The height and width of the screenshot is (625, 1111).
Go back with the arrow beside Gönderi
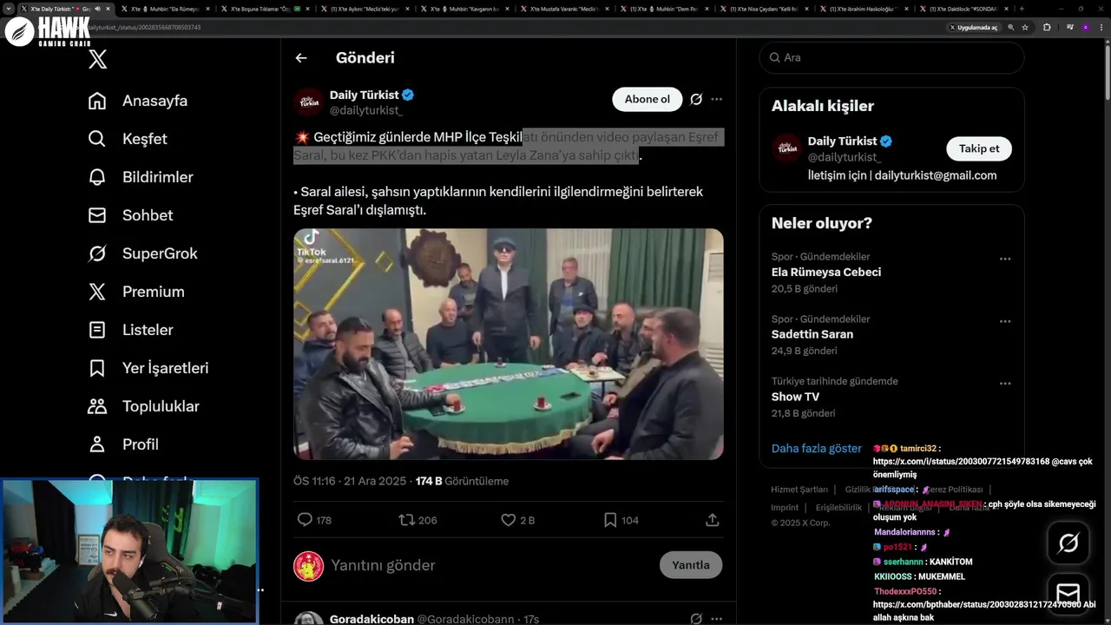click(301, 58)
